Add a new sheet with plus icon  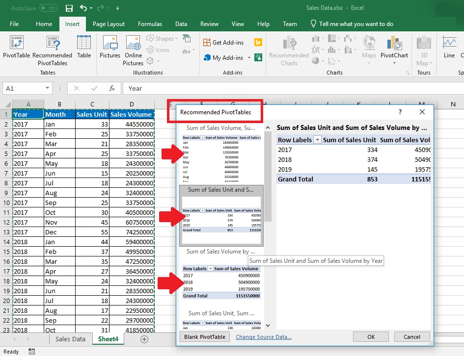[x=144, y=339]
